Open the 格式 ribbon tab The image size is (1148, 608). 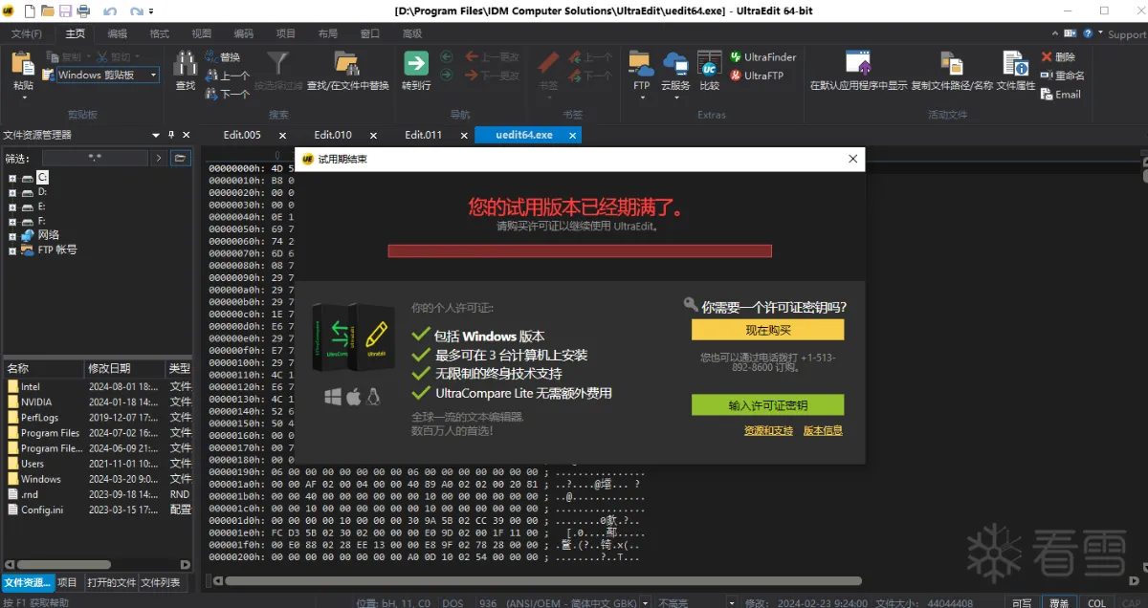click(160, 33)
